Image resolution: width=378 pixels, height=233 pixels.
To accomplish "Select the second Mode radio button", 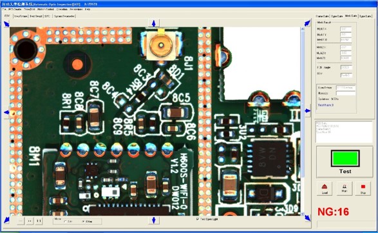I will (x=84, y=221).
